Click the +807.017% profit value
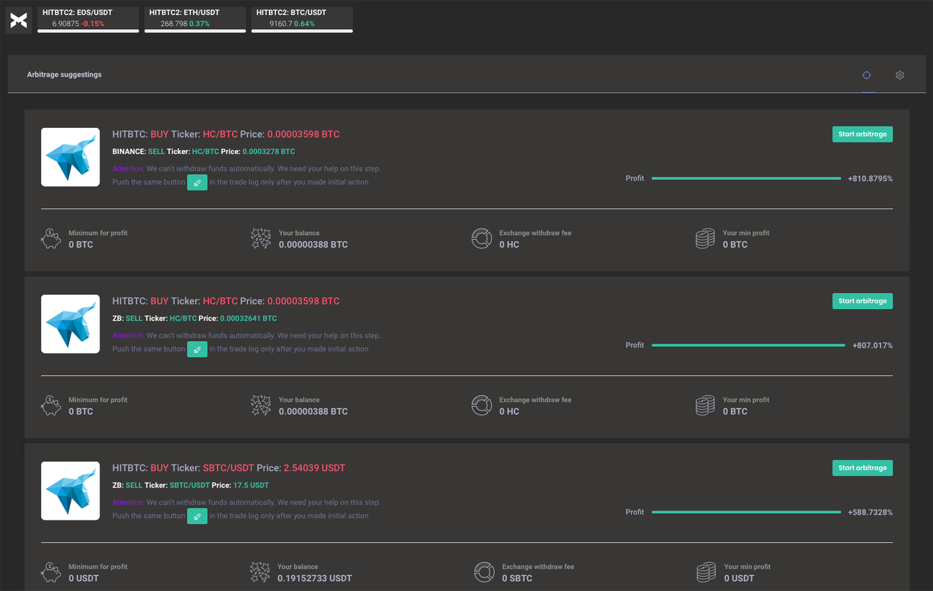 click(873, 346)
